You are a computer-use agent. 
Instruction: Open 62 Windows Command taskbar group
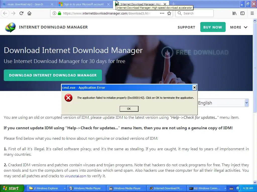pyautogui.click(x=205, y=188)
